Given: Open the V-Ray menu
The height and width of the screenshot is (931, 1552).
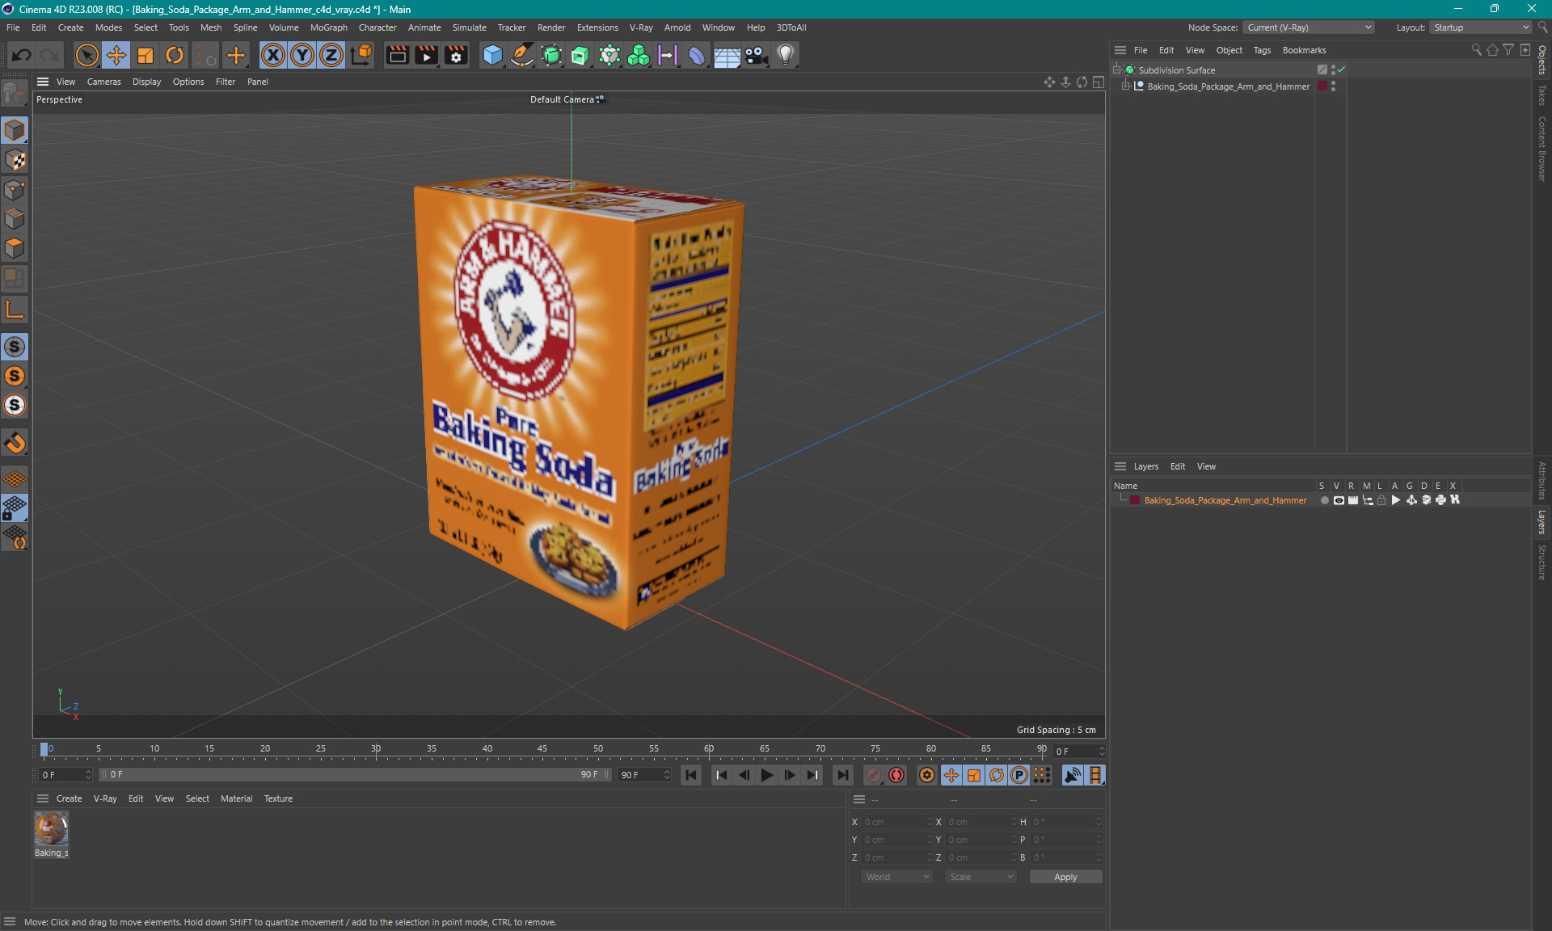Looking at the screenshot, I should [x=641, y=27].
